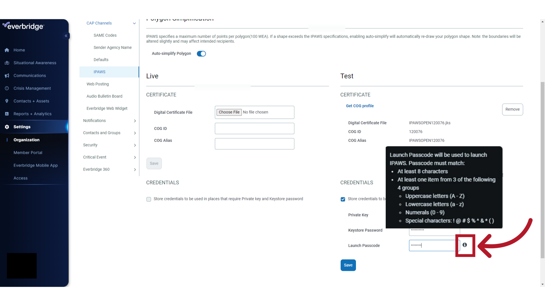Click the Contacts and Assets sidebar icon
This screenshot has width=545, height=306.
[x=7, y=101]
